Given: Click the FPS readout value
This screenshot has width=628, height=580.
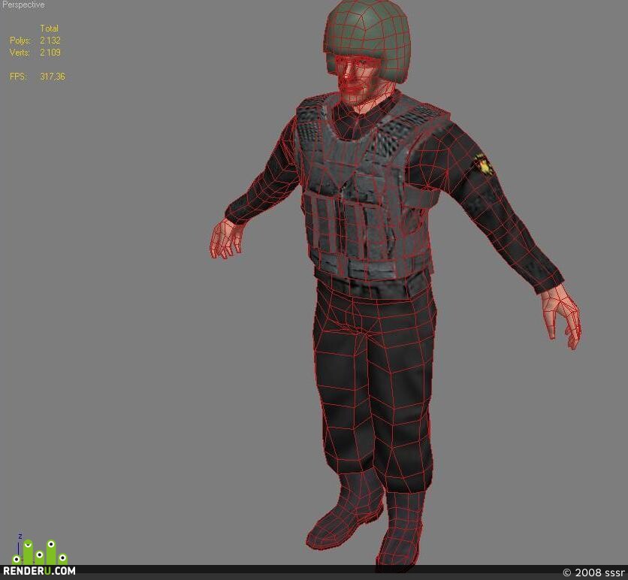Looking at the screenshot, I should 52,77.
